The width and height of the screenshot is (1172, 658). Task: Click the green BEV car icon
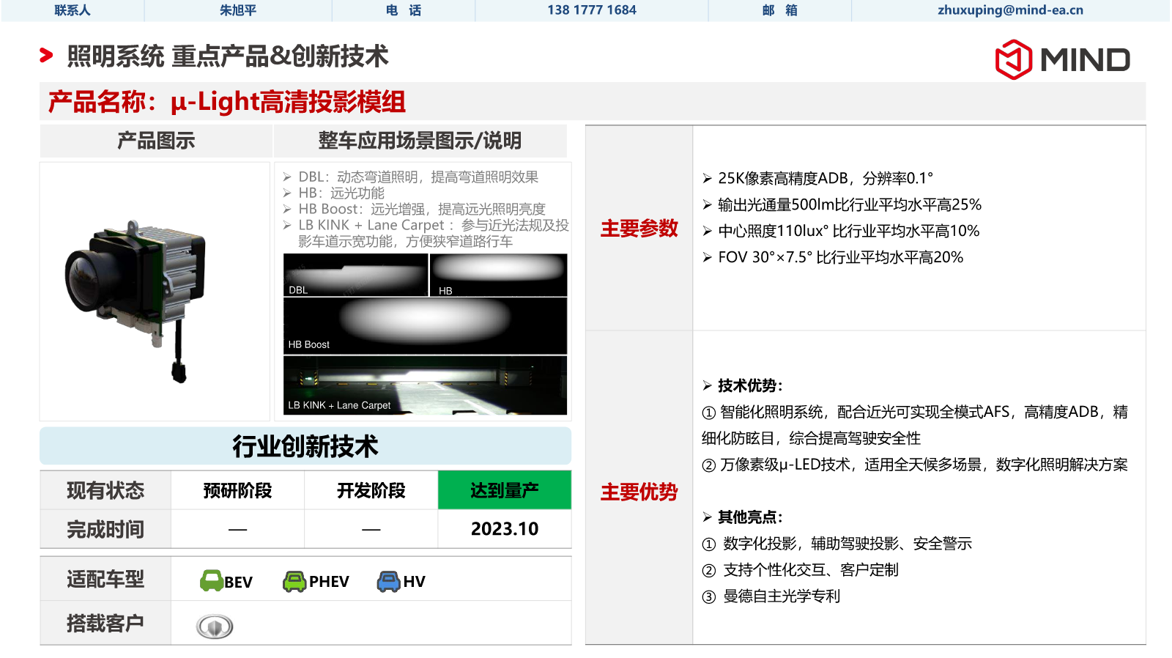[x=212, y=581]
